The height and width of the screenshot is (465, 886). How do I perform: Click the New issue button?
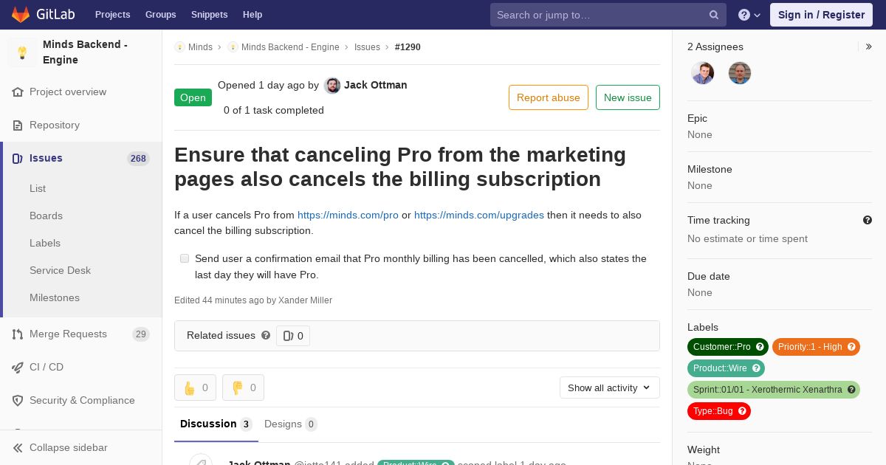[x=628, y=97]
